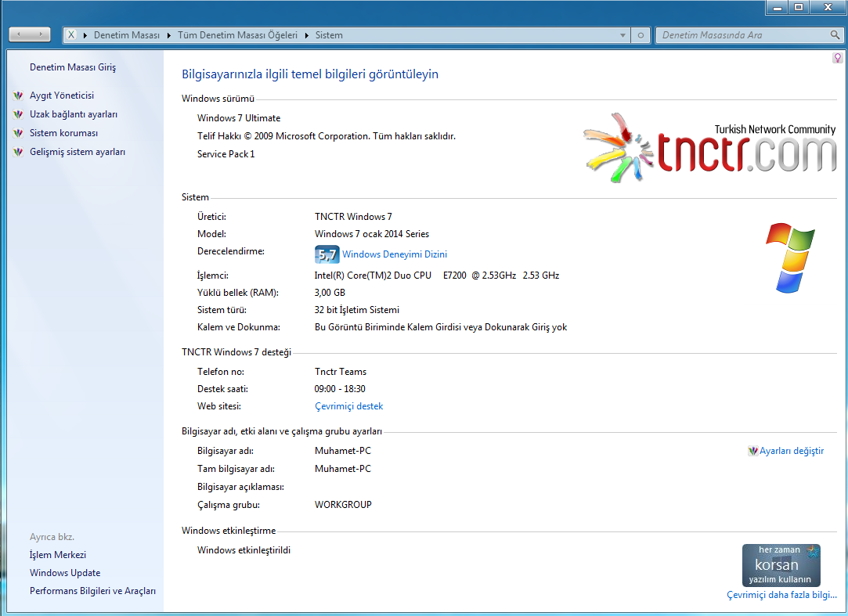Open Uzak bağlantı ayarları
This screenshot has height=616, width=848.
(74, 114)
